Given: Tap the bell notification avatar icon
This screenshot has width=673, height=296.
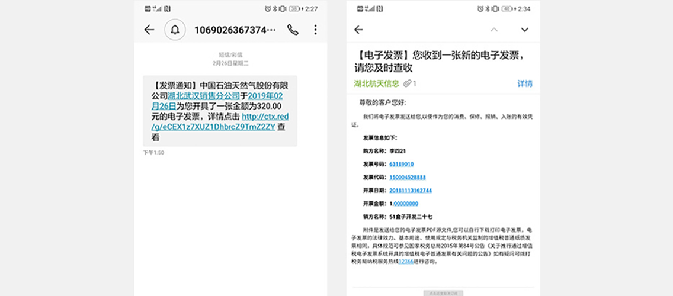Looking at the screenshot, I should [175, 30].
